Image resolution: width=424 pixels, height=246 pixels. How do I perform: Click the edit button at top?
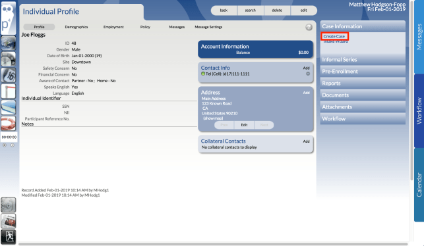pyautogui.click(x=304, y=11)
